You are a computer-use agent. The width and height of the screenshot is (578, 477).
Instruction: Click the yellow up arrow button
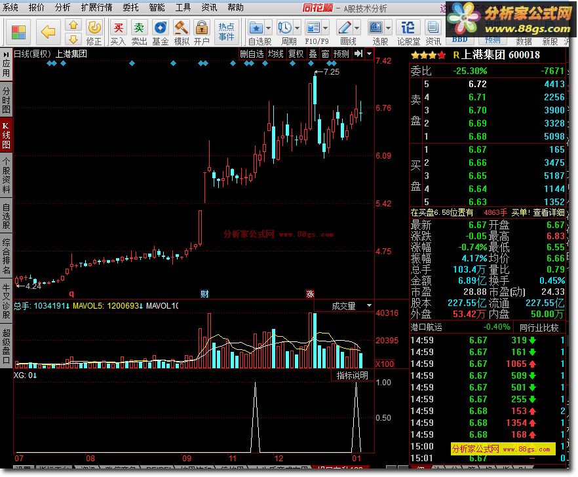click(73, 25)
